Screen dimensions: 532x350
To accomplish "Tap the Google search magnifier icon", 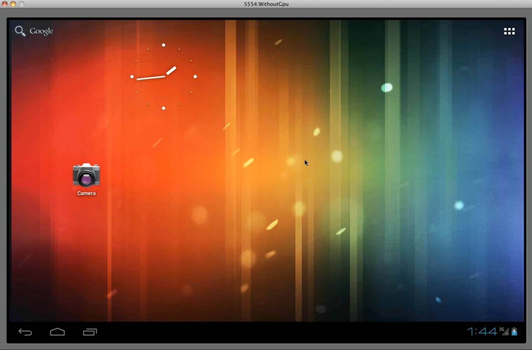I will [x=20, y=31].
